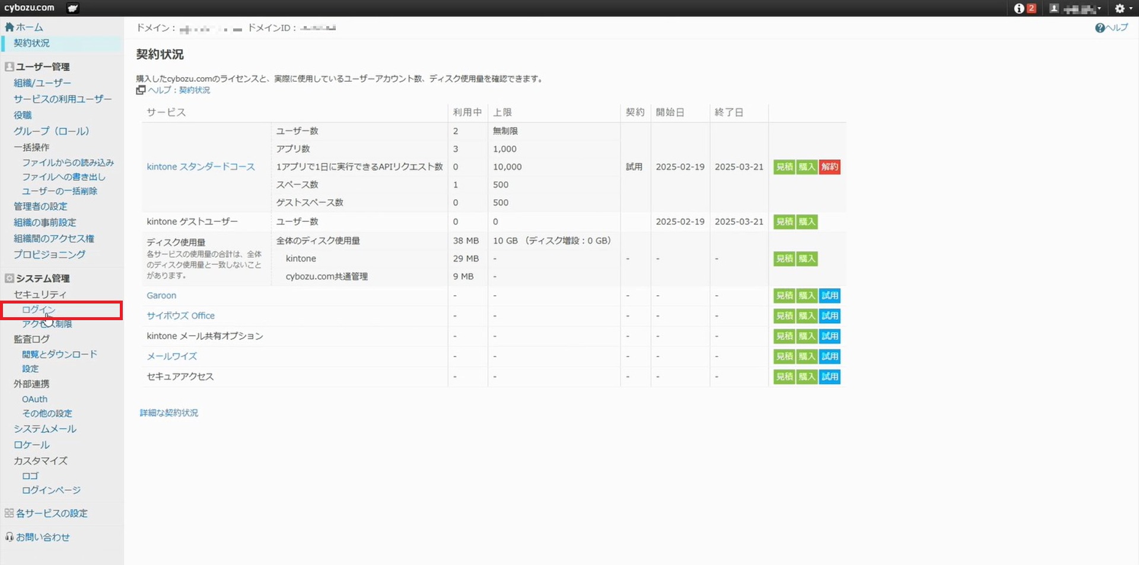The image size is (1139, 565).
Task: Click the headset icon beside お問い合わせ
Action: point(9,537)
